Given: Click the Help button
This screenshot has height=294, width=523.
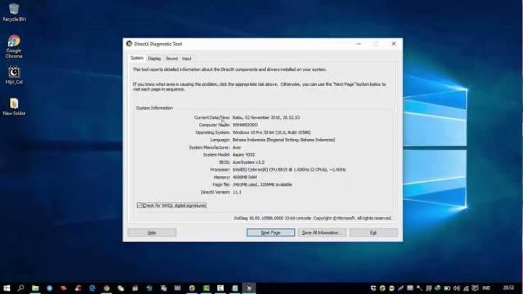Looking at the screenshot, I should (x=152, y=232).
